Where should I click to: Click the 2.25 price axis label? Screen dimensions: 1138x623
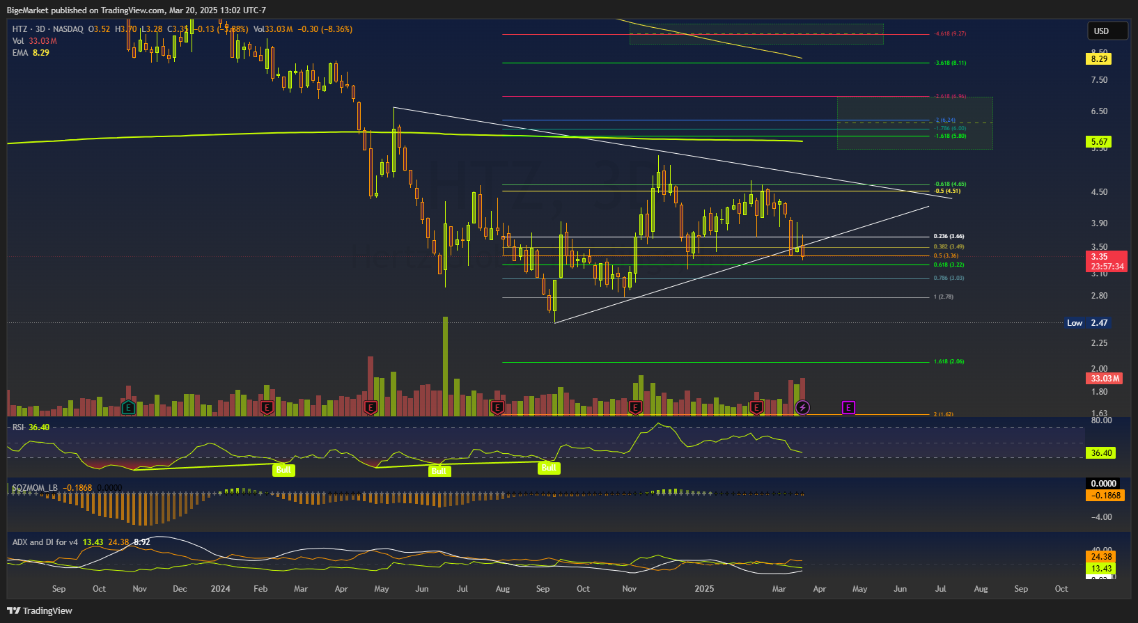click(x=1100, y=343)
